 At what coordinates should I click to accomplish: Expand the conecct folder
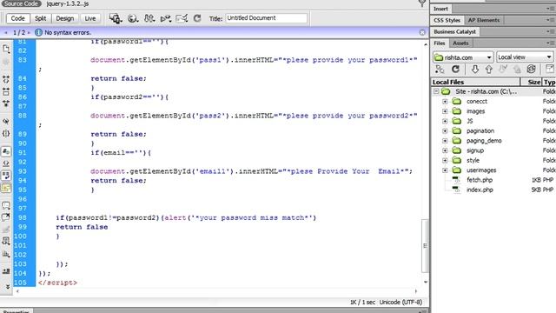445,102
